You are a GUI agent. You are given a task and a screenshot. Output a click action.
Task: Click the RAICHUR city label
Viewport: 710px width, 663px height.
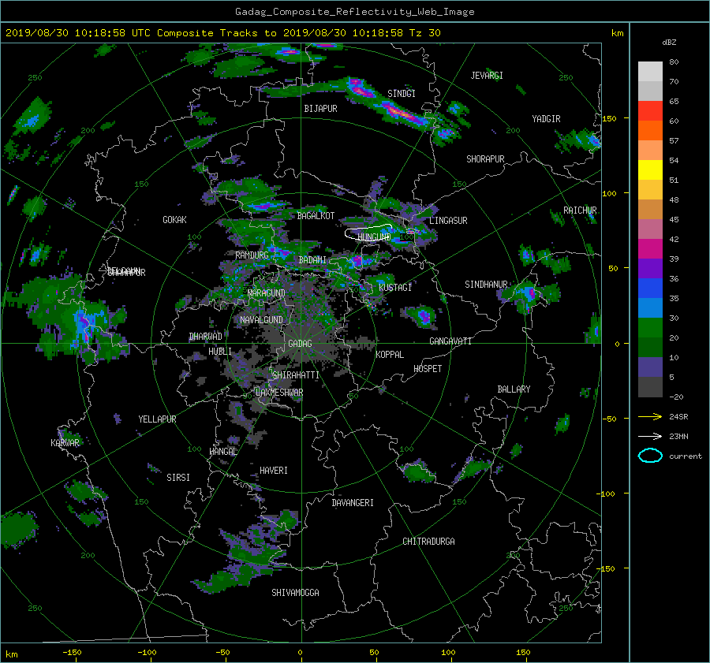580,210
